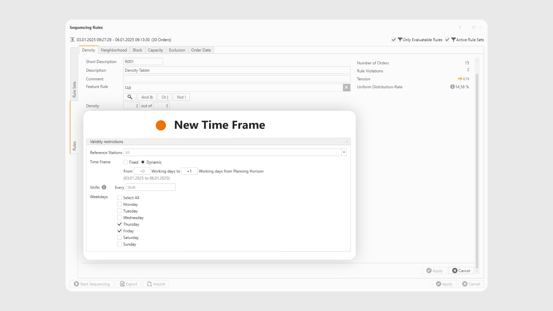Toggle Only Evaluatable Rules checkbox
Viewport: 553px width, 311px height.
coord(393,40)
